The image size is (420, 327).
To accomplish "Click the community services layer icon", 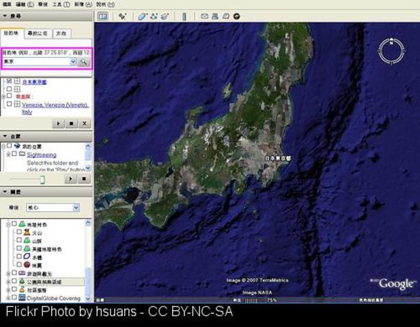I will [x=22, y=290].
